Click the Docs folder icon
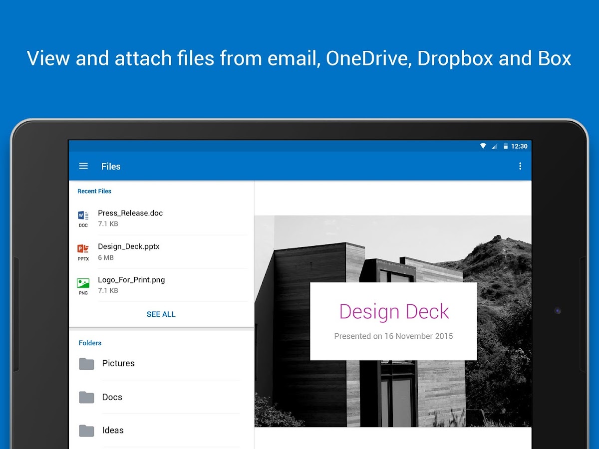Image resolution: width=599 pixels, height=449 pixels. pos(86,397)
